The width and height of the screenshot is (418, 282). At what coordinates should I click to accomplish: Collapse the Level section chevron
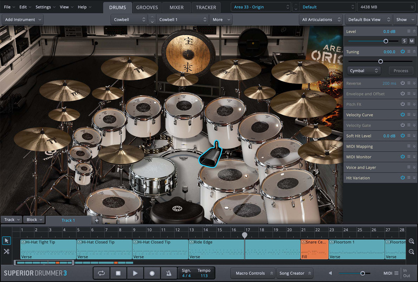tap(414, 31)
